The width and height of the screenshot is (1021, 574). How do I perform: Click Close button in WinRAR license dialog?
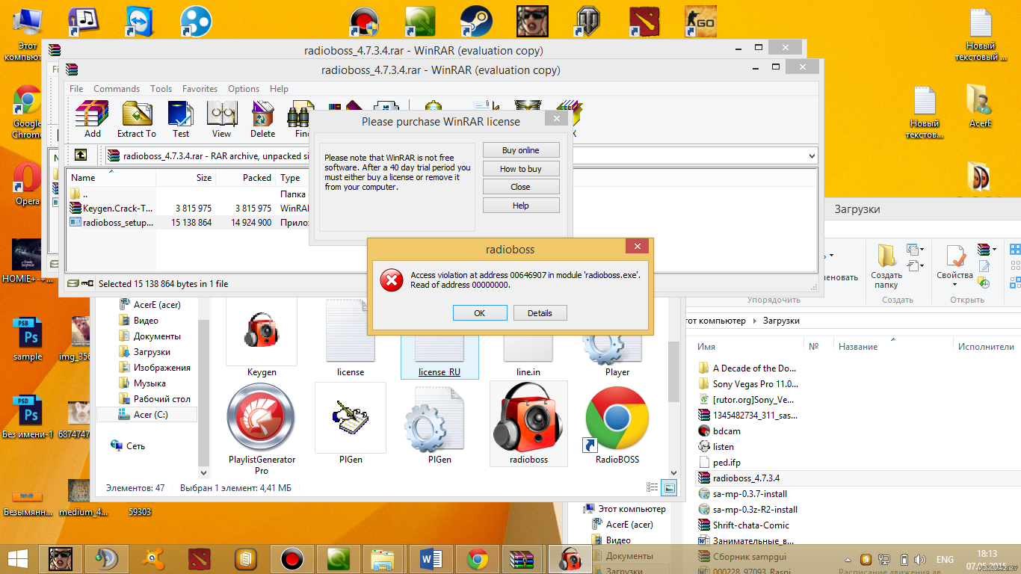[x=521, y=187]
